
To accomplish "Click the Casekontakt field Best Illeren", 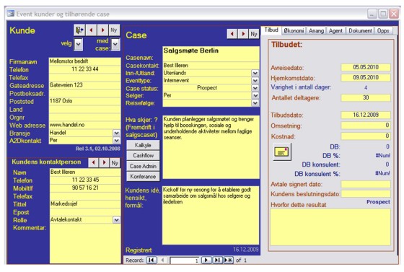I will point(211,66).
